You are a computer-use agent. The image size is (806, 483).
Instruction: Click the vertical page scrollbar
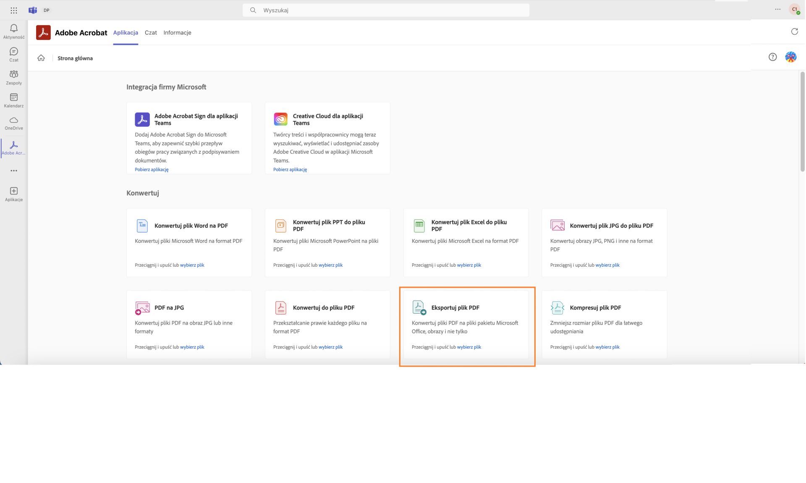point(802,122)
